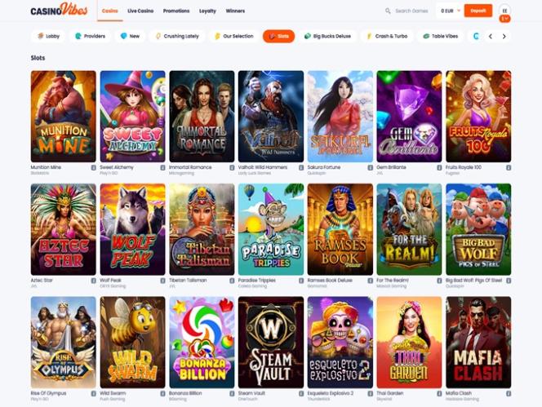Open info icon beside Mafia Clash
The width and height of the screenshot is (542, 407).
point(509,393)
